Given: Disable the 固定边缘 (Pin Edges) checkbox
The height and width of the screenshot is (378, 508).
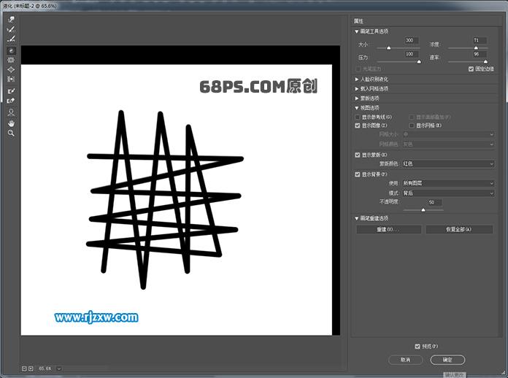Looking at the screenshot, I should (x=471, y=69).
